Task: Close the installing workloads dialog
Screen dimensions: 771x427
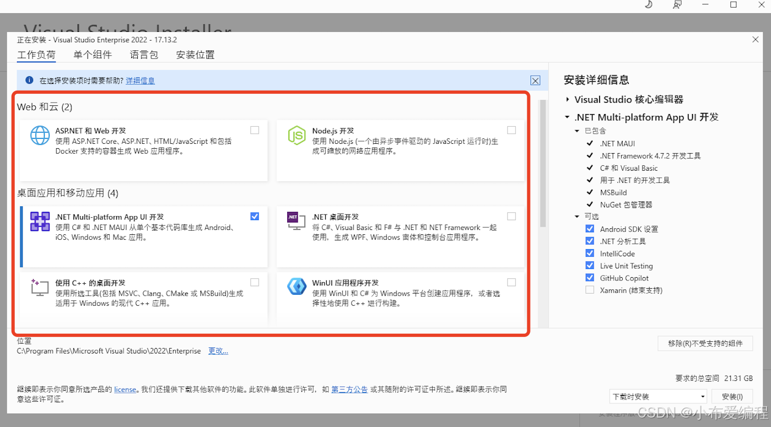Action: [756, 40]
